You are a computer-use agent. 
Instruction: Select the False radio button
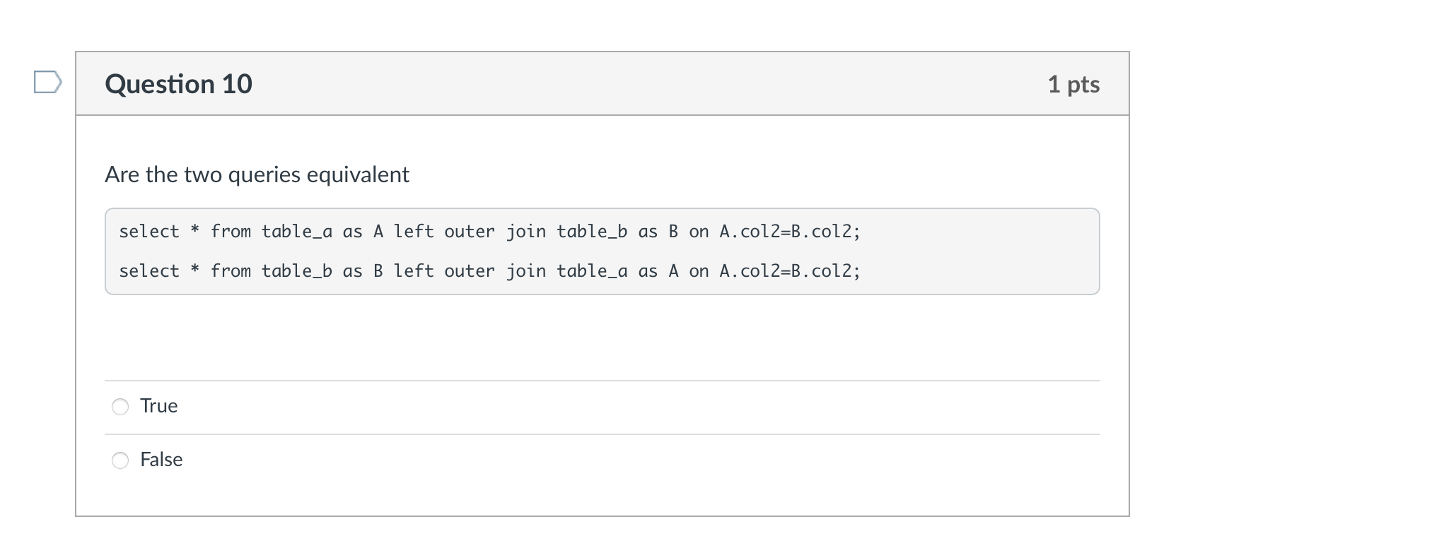click(120, 460)
